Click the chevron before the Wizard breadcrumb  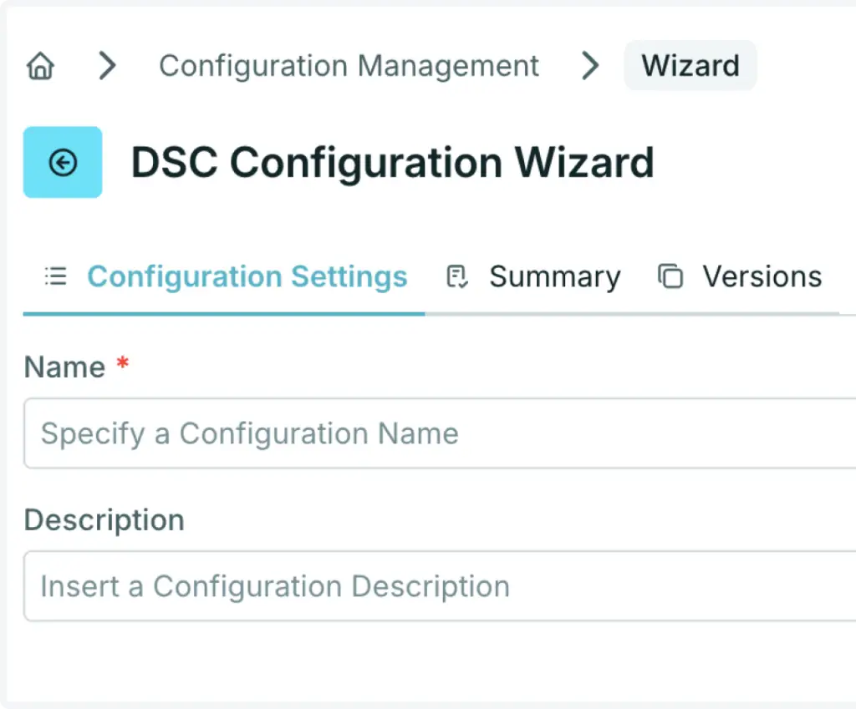coord(590,65)
